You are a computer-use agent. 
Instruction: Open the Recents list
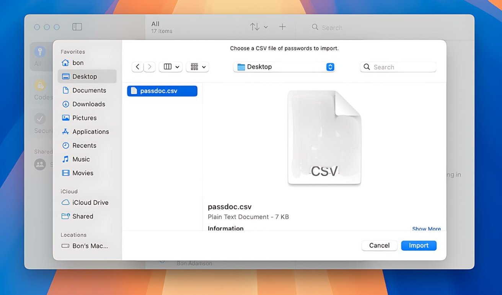click(x=85, y=145)
